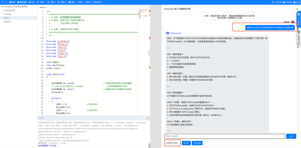Screen dimensions: 301x148
Task: Click the console vertical scrollbar
Action: point(149,145)
